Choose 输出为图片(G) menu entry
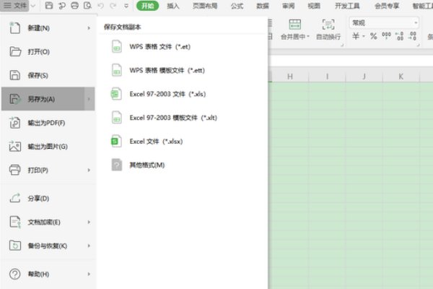The height and width of the screenshot is (289, 433). coord(48,146)
